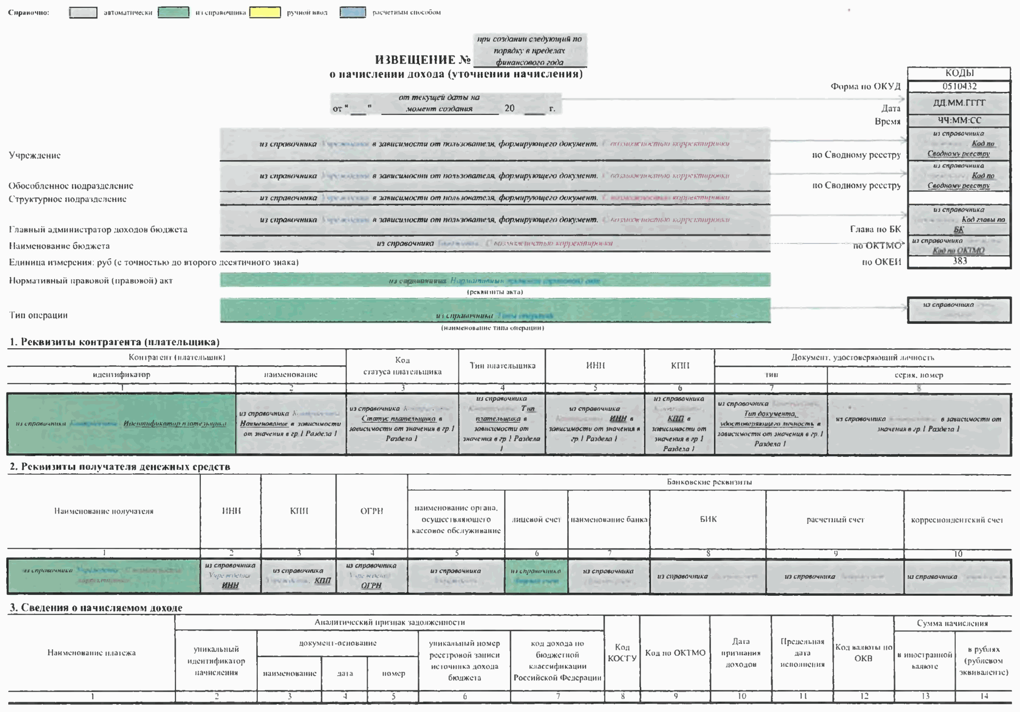Click the Главный администратор доходов бюджета field
Image resolution: width=1020 pixels, height=712 pixels.
pyautogui.click(x=495, y=220)
